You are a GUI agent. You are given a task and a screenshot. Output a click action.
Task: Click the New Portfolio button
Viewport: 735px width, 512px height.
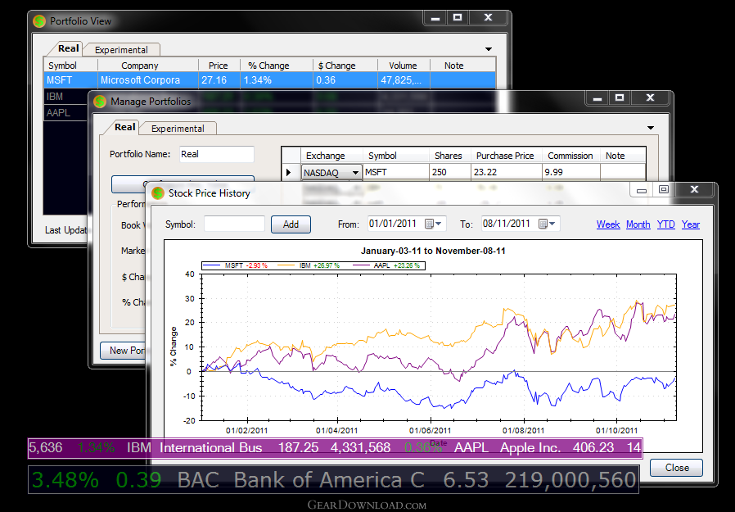tap(124, 350)
